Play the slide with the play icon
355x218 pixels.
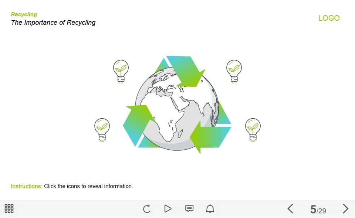point(168,208)
